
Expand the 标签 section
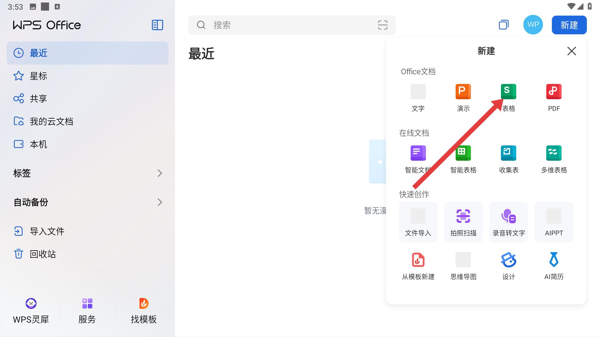pyautogui.click(x=159, y=173)
